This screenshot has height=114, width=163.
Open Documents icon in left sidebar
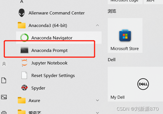[x=4, y=80]
